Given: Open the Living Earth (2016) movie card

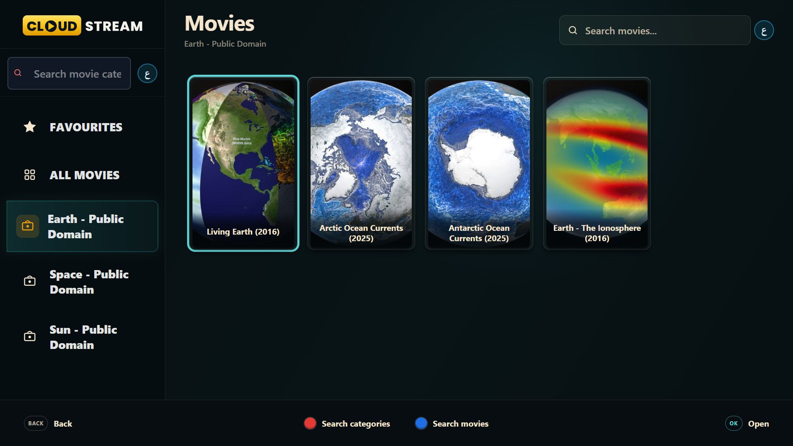Looking at the screenshot, I should pos(243,163).
